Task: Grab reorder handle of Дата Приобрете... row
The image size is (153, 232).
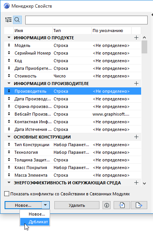Action: (9, 68)
